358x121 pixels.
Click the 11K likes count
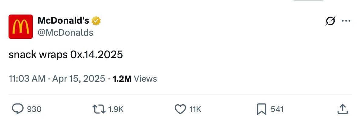(x=195, y=109)
